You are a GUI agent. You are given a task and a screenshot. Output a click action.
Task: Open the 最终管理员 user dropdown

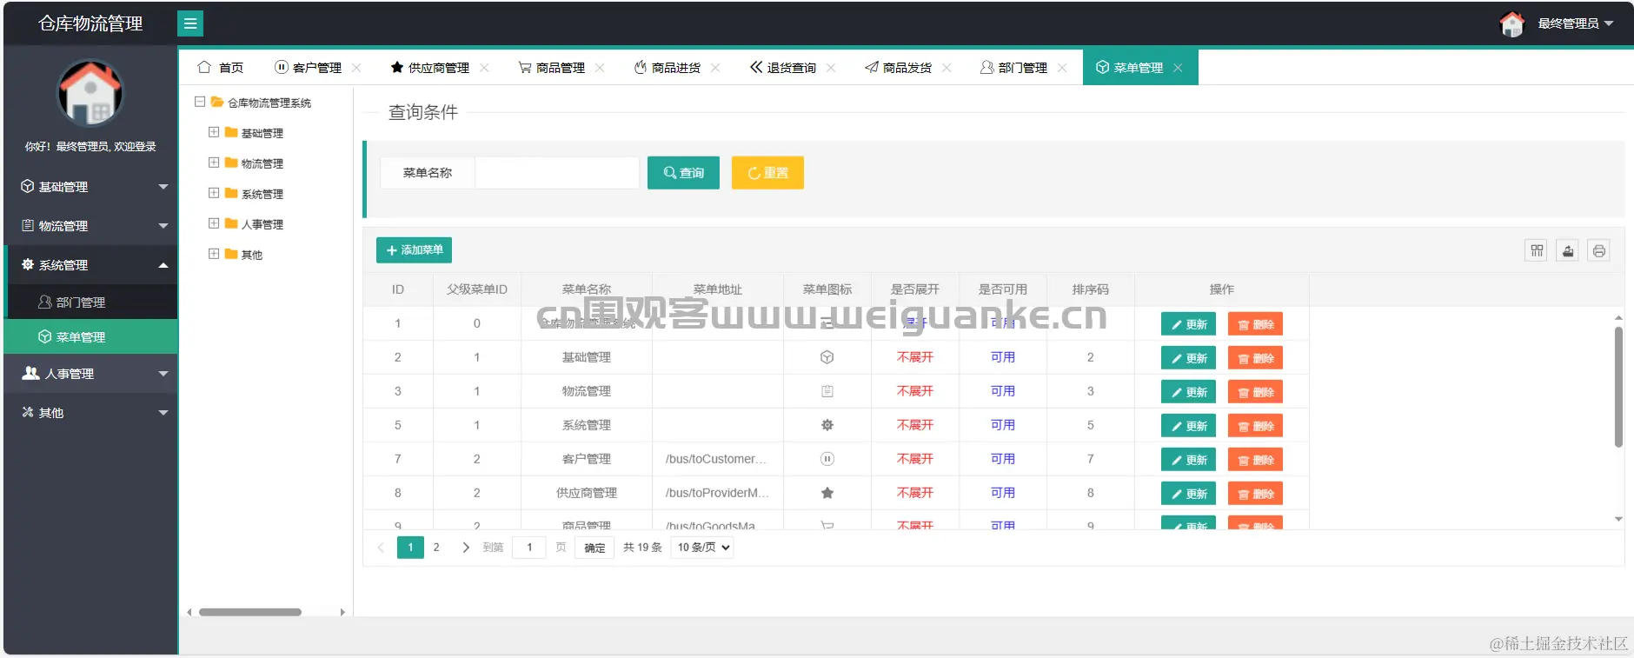pyautogui.click(x=1575, y=23)
